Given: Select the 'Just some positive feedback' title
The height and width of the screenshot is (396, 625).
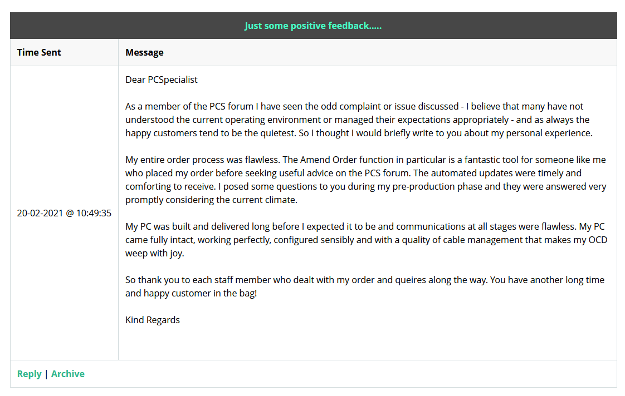Looking at the screenshot, I should tap(313, 26).
